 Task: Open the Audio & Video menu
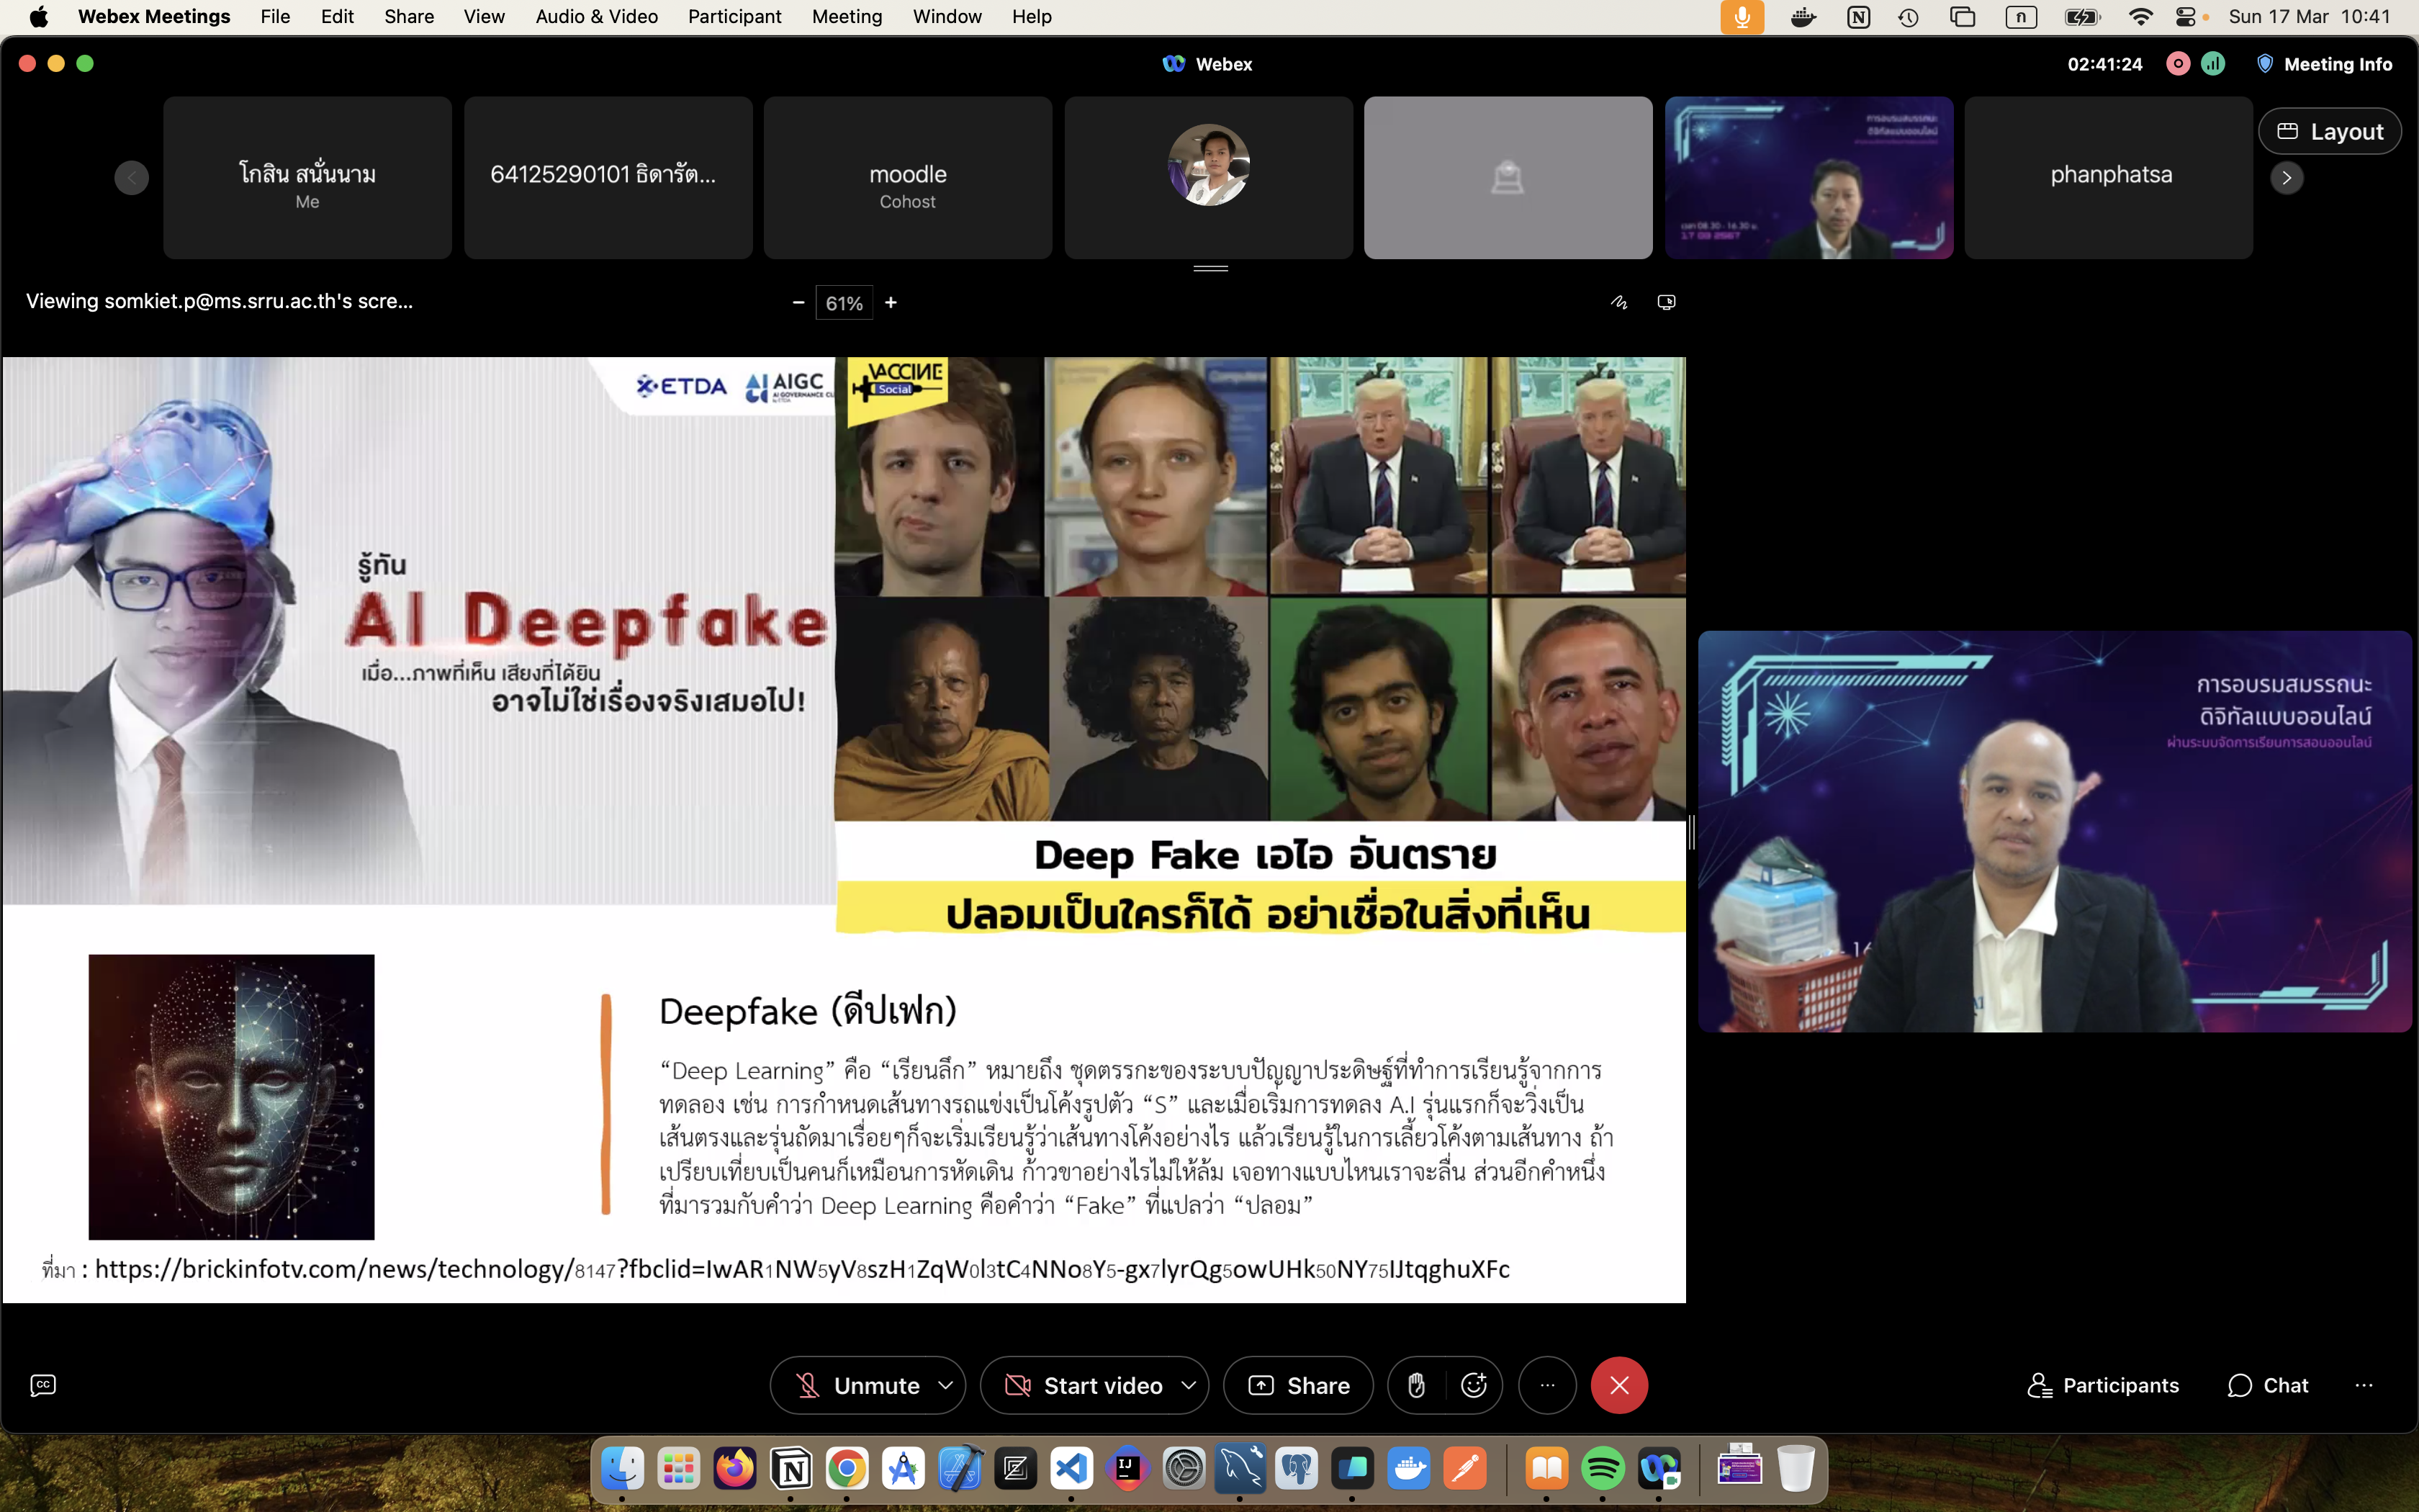[x=597, y=16]
